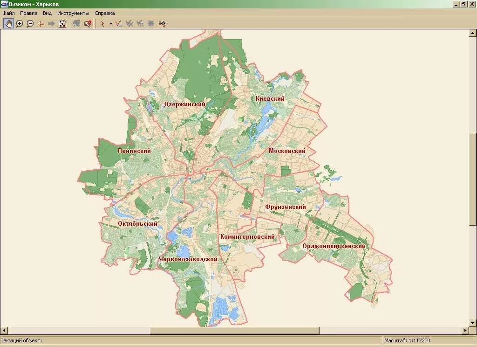Click the greyed double-checkmark icon
Image resolution: width=477 pixels, height=347 pixels.
point(129,23)
